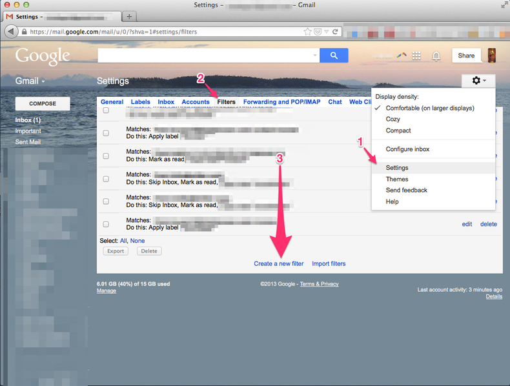Check the first Skip Inbox filter checkbox
This screenshot has width=510, height=386.
pos(106,179)
